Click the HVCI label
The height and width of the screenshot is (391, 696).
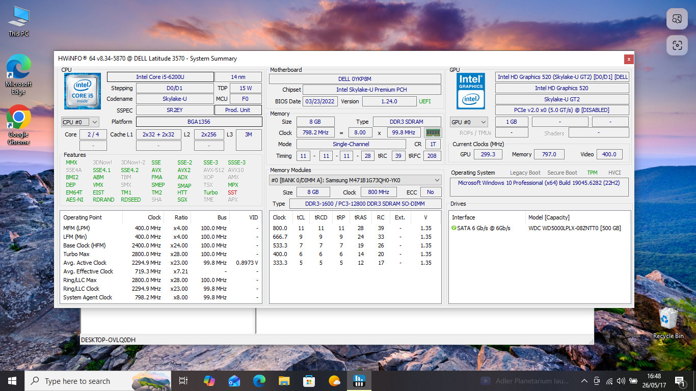tap(614, 173)
